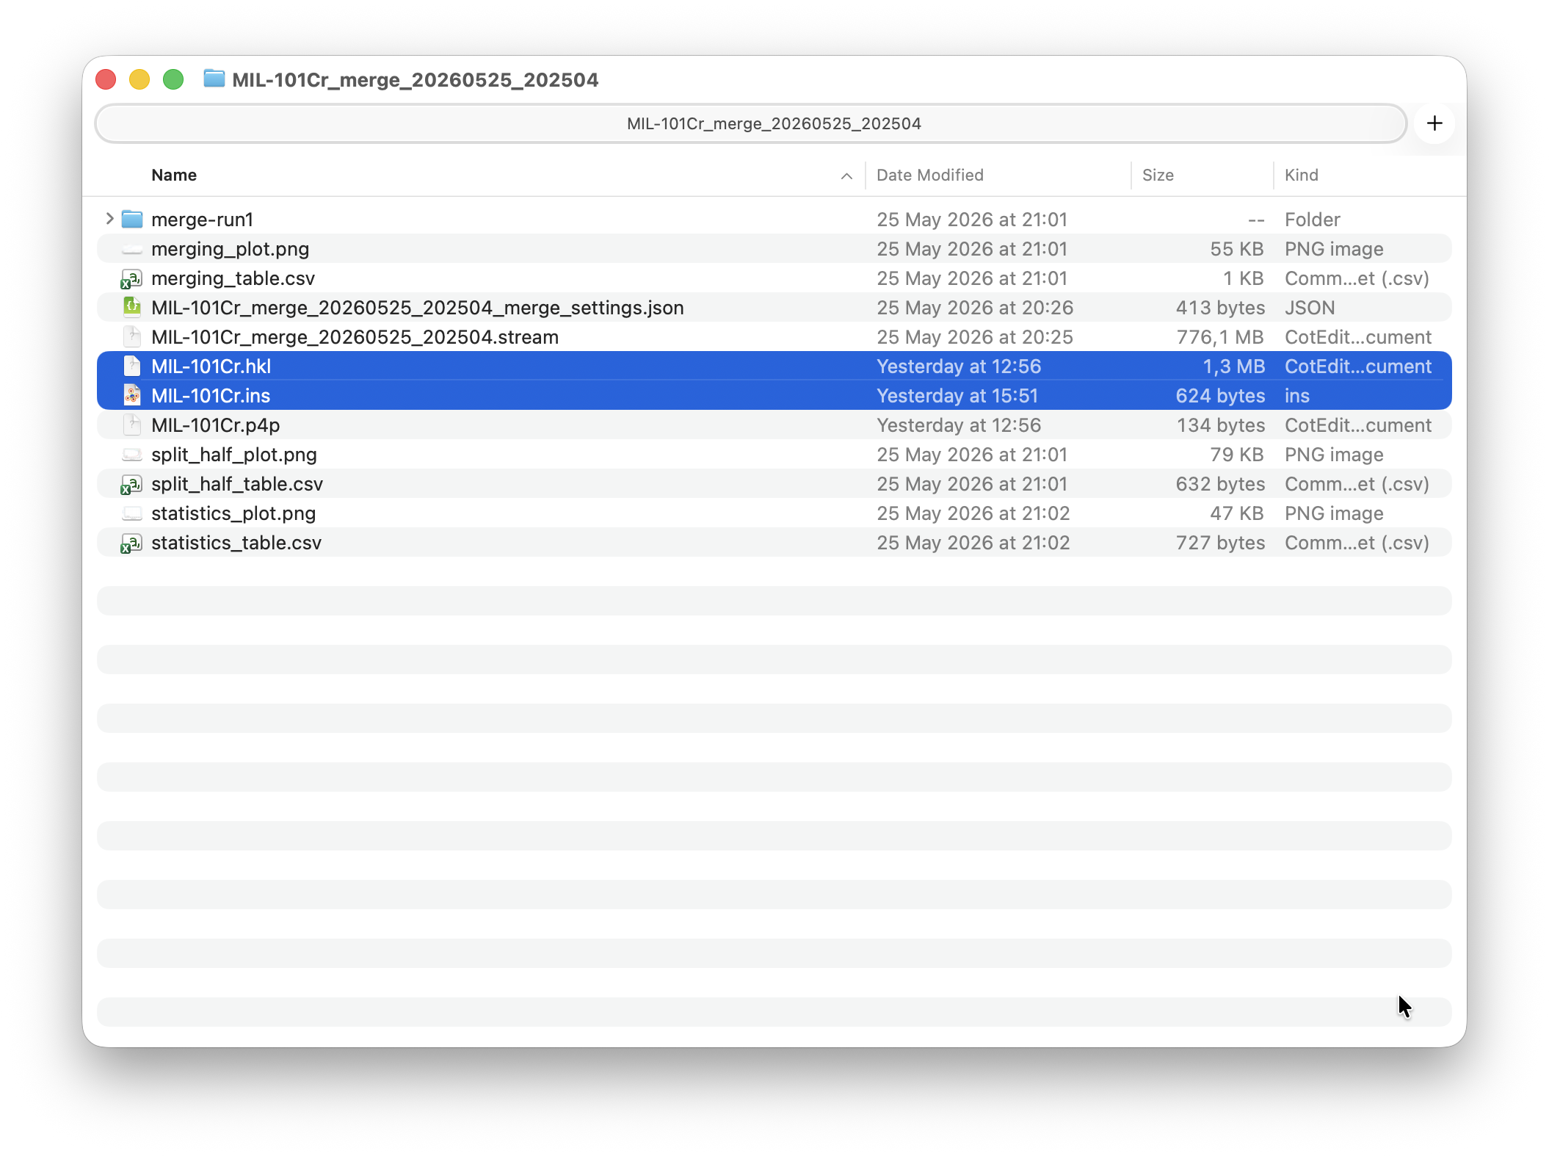Click the split_half_plot.png file icon
Viewport: 1549px width, 1156px height.
(x=132, y=455)
